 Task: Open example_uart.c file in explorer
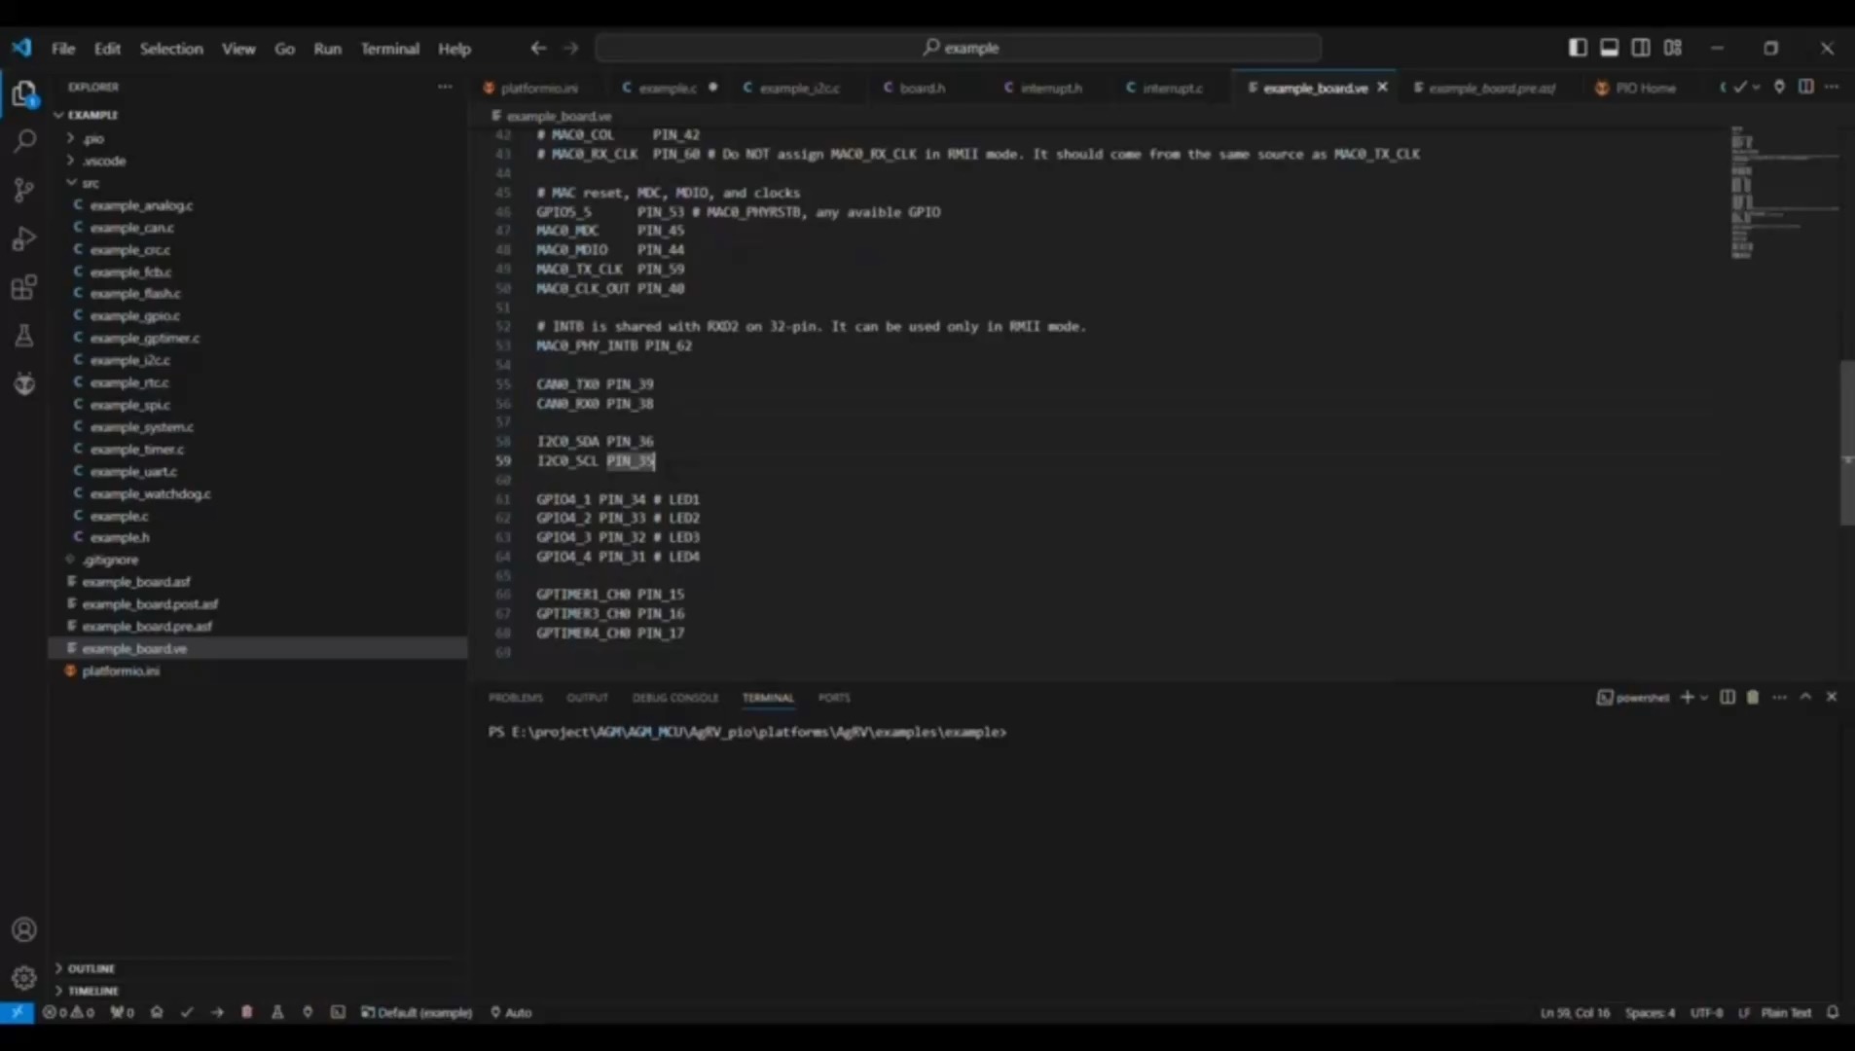click(133, 471)
